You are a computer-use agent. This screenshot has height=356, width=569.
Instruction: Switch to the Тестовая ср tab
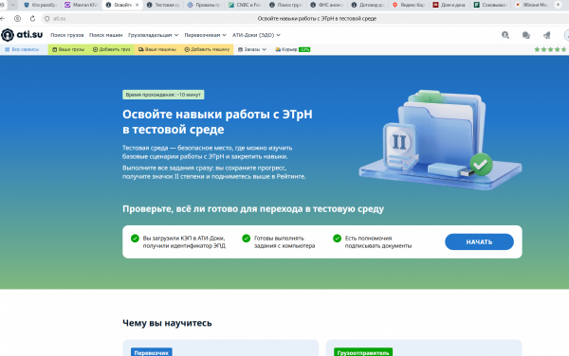click(163, 5)
